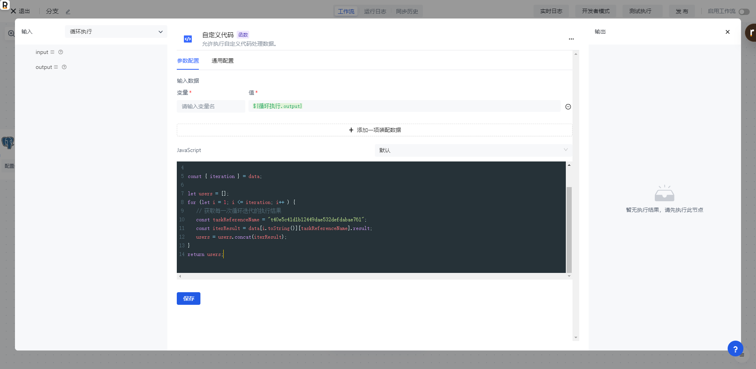Viewport: 756px width, 369px height.
Task: Select the 运行日志 tab
Action: click(x=375, y=11)
